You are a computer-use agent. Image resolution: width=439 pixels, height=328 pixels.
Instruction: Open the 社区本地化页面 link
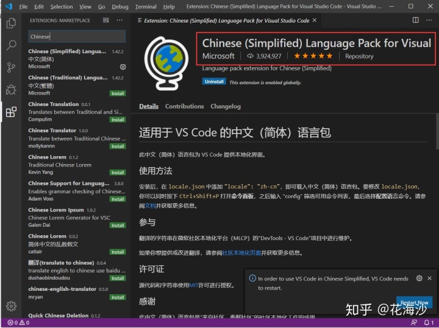pos(241,253)
